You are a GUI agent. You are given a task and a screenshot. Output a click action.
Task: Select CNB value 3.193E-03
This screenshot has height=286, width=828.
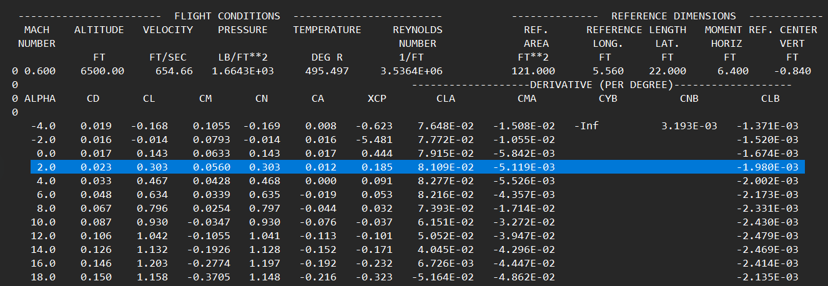point(689,126)
